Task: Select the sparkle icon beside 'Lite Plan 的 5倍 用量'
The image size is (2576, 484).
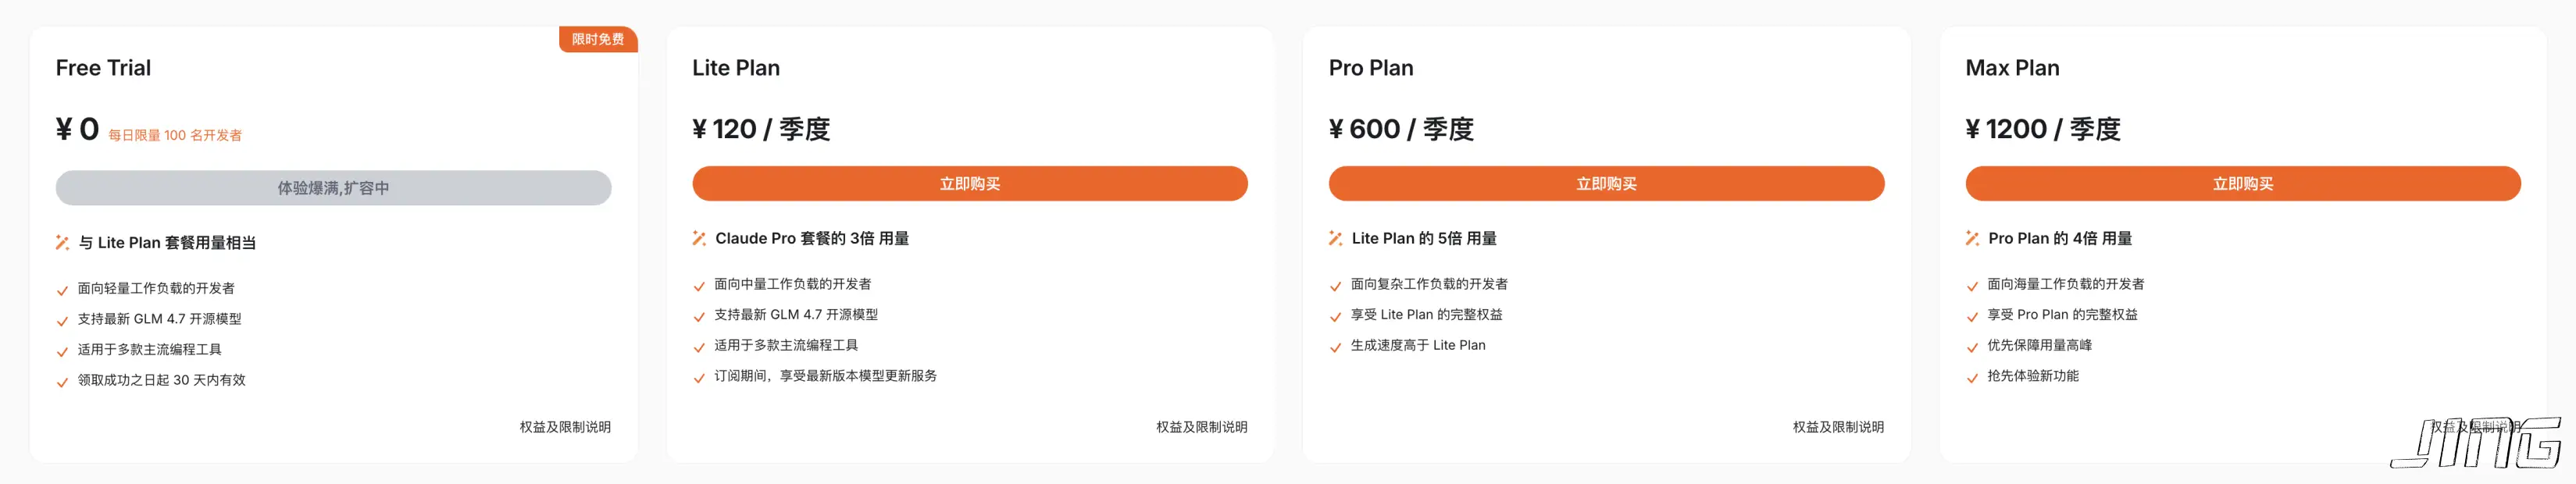Action: click(x=1334, y=238)
